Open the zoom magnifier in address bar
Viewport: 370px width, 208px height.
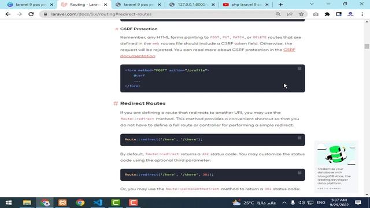pos(278,14)
